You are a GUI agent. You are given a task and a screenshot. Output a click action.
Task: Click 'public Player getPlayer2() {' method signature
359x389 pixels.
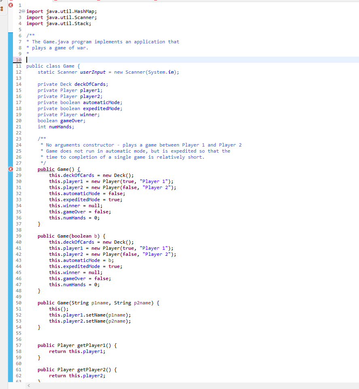tap(77, 370)
